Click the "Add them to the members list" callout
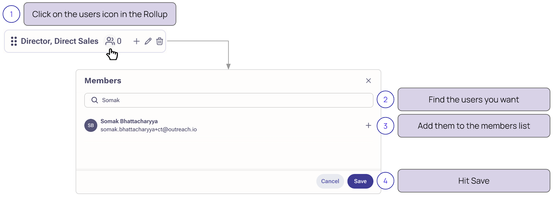Image resolution: width=553 pixels, height=202 pixels. [474, 126]
